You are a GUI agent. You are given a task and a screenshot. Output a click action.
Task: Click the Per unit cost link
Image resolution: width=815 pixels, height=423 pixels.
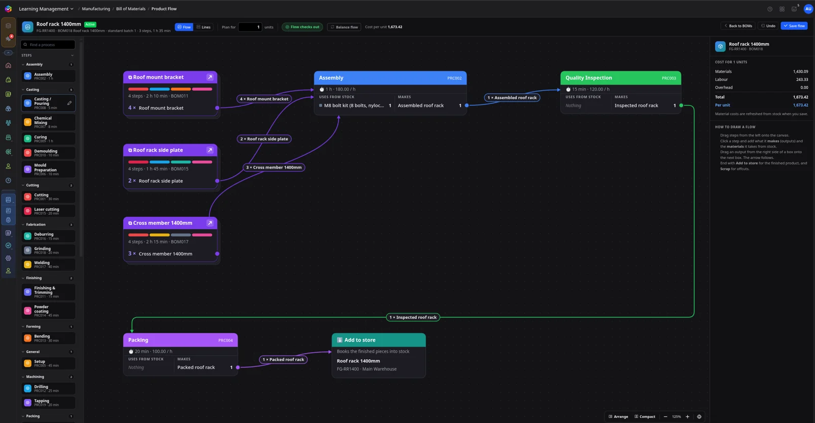click(722, 105)
